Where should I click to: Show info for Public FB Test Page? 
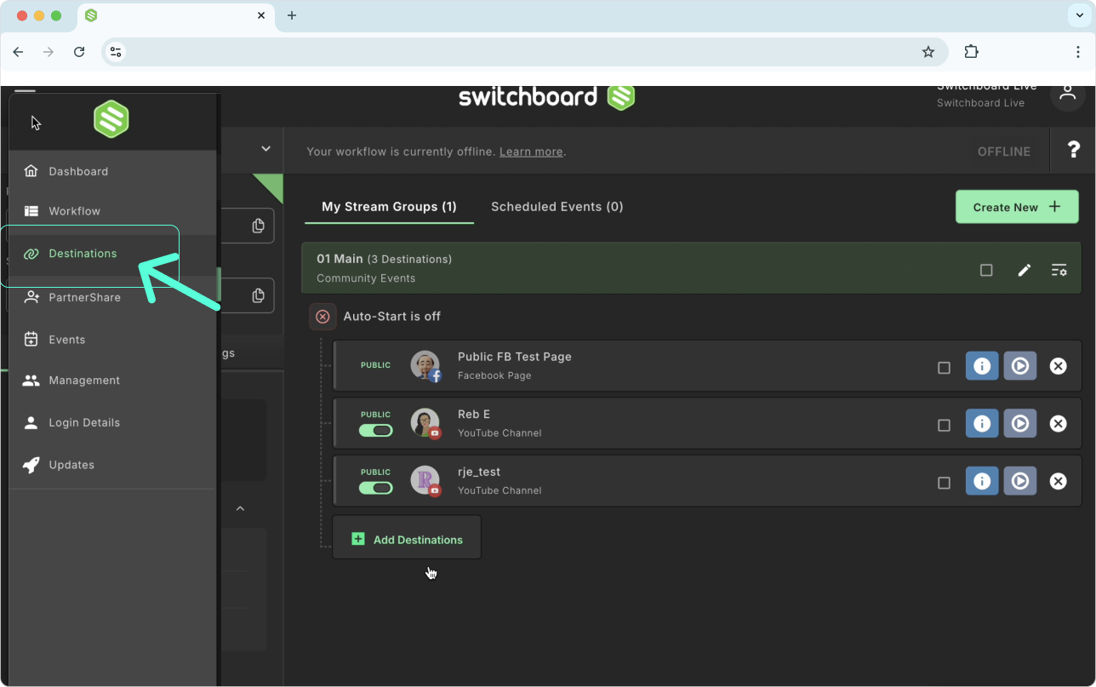(982, 366)
